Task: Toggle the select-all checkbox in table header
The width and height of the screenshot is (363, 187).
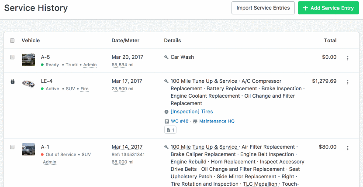Action: [x=12, y=41]
